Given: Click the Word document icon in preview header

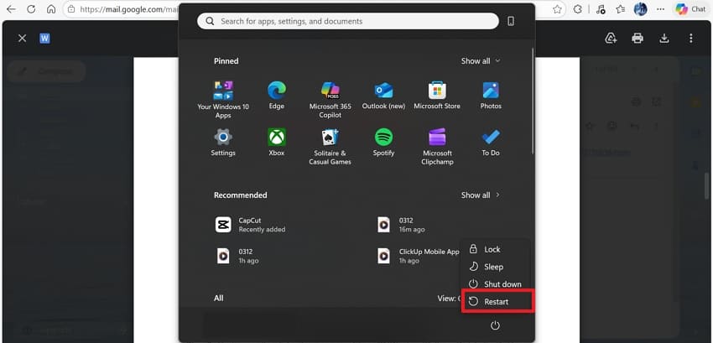Looking at the screenshot, I should (x=44, y=39).
